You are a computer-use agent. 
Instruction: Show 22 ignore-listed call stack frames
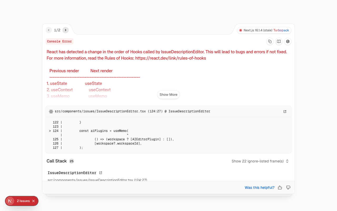(x=260, y=161)
